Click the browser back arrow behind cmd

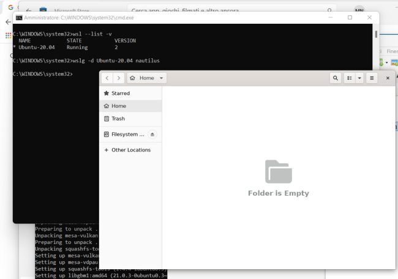pos(8,22)
